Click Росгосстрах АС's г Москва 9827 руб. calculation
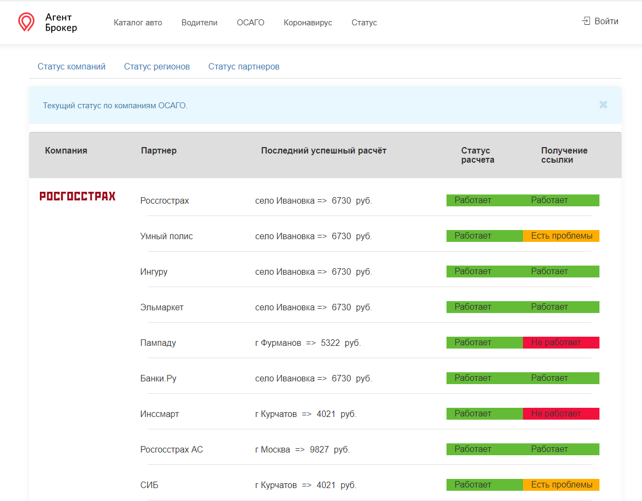This screenshot has height=501, width=642. point(303,449)
